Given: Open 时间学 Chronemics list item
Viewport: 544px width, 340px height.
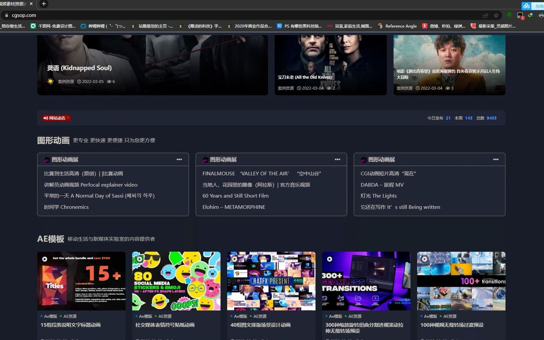Looking at the screenshot, I should click(x=66, y=207).
